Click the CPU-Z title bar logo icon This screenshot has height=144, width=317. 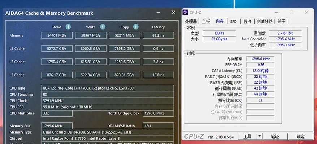[185, 13]
